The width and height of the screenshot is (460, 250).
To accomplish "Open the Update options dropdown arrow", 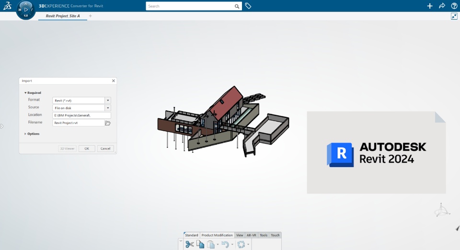I will coord(248,244).
